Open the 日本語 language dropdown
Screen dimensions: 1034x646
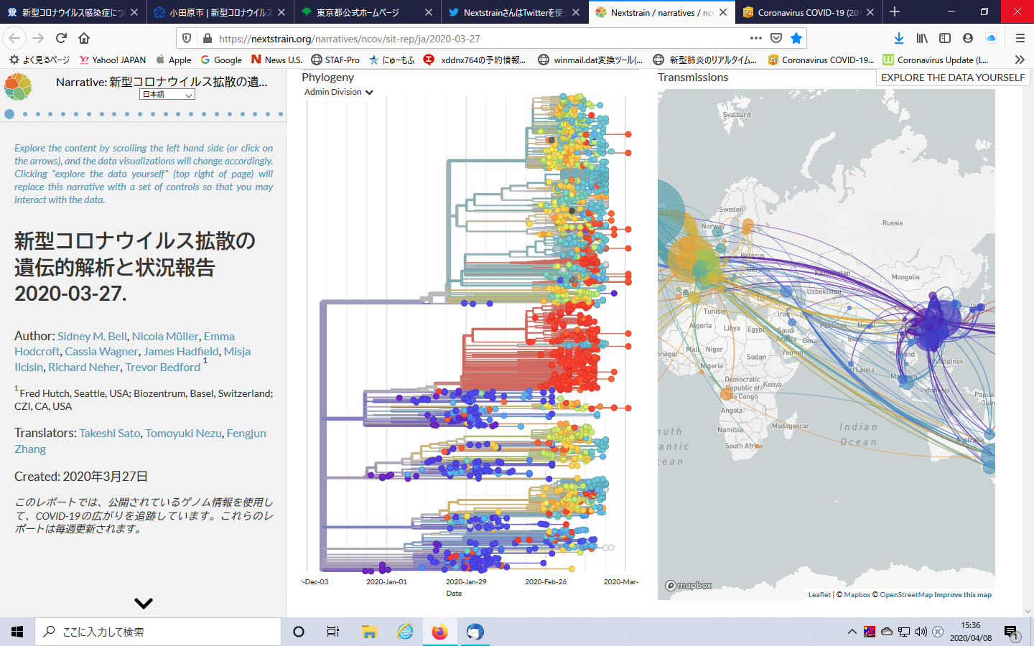coord(167,95)
